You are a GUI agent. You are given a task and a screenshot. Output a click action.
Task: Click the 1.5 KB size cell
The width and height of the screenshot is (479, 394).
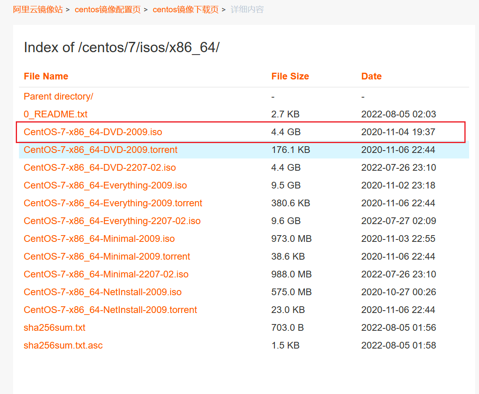[286, 345]
